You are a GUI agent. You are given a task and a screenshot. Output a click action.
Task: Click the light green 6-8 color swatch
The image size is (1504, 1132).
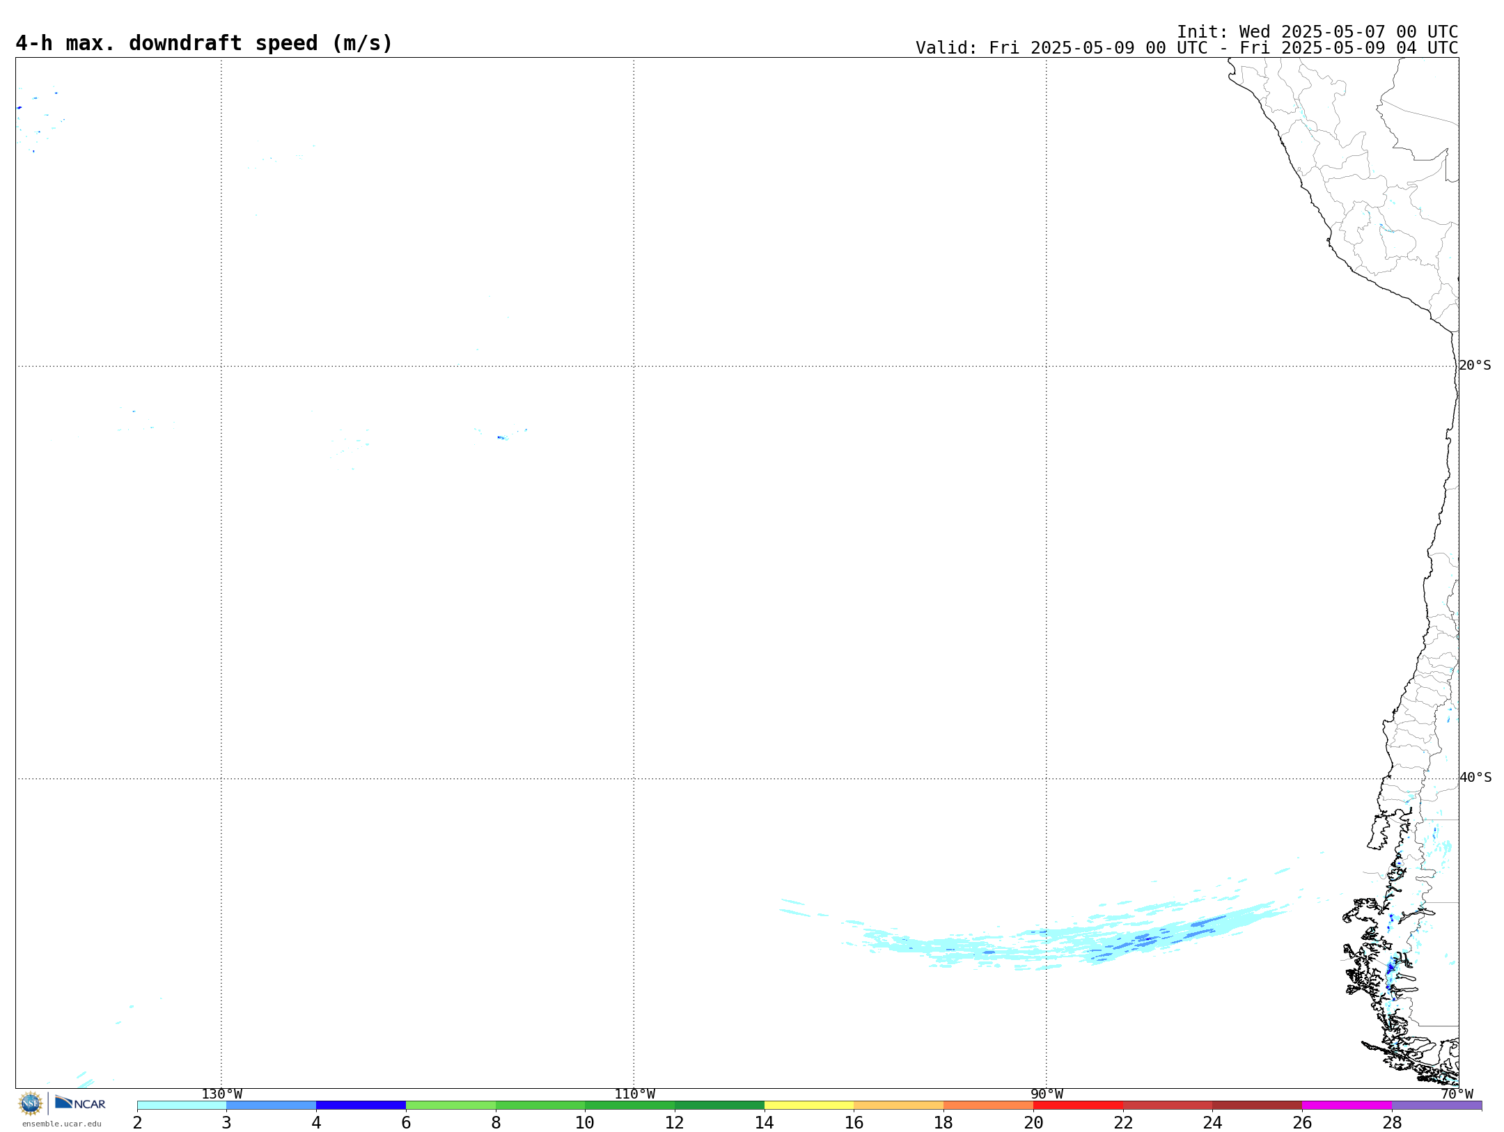(451, 1106)
